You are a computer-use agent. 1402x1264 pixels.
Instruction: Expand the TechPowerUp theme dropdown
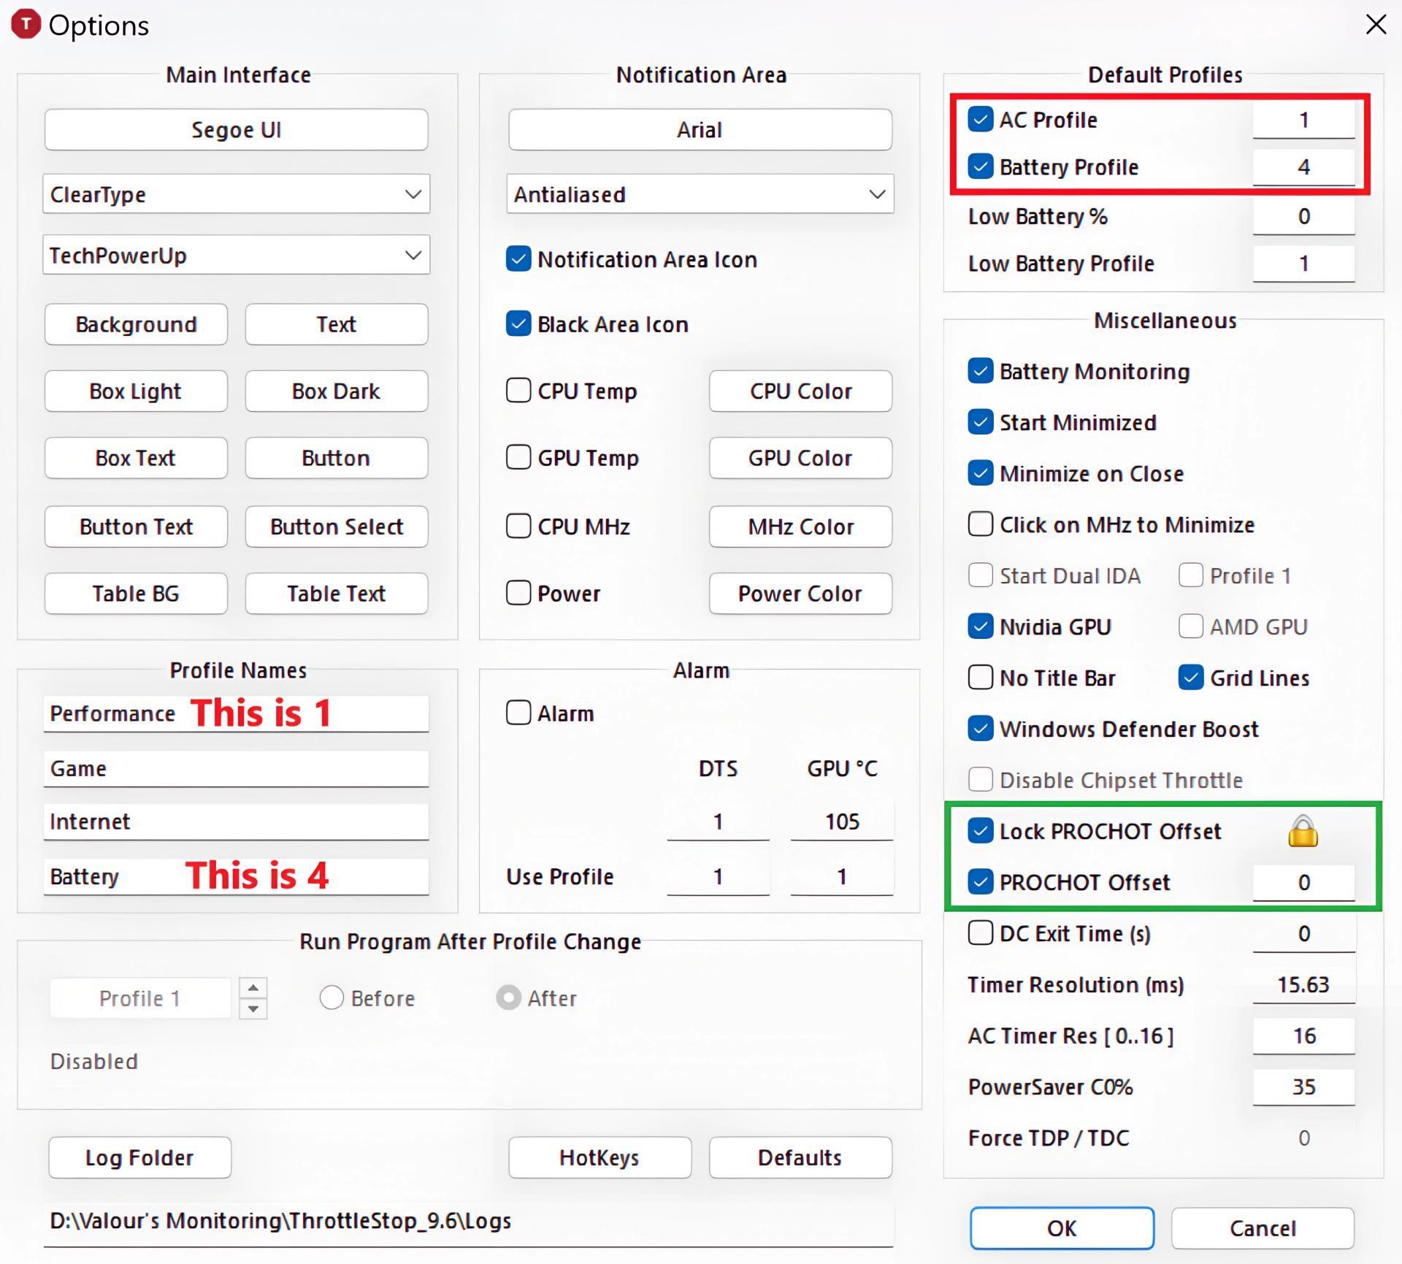point(236,256)
